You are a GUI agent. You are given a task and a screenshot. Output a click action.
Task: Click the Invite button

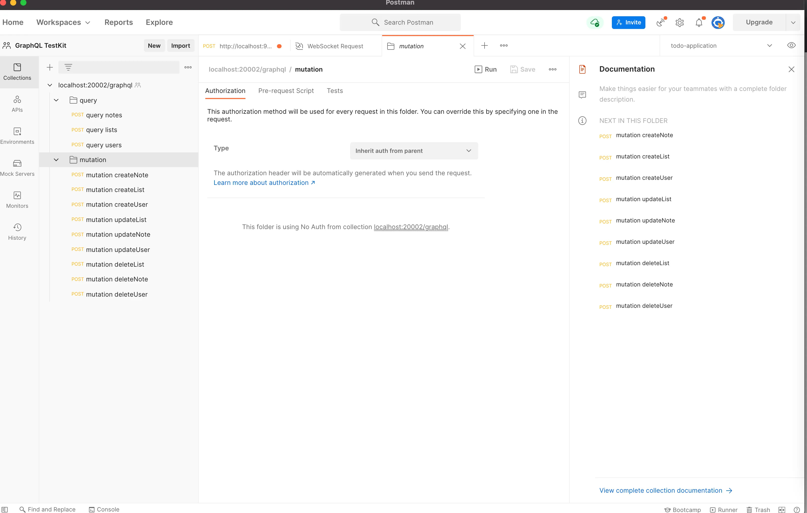click(x=628, y=22)
